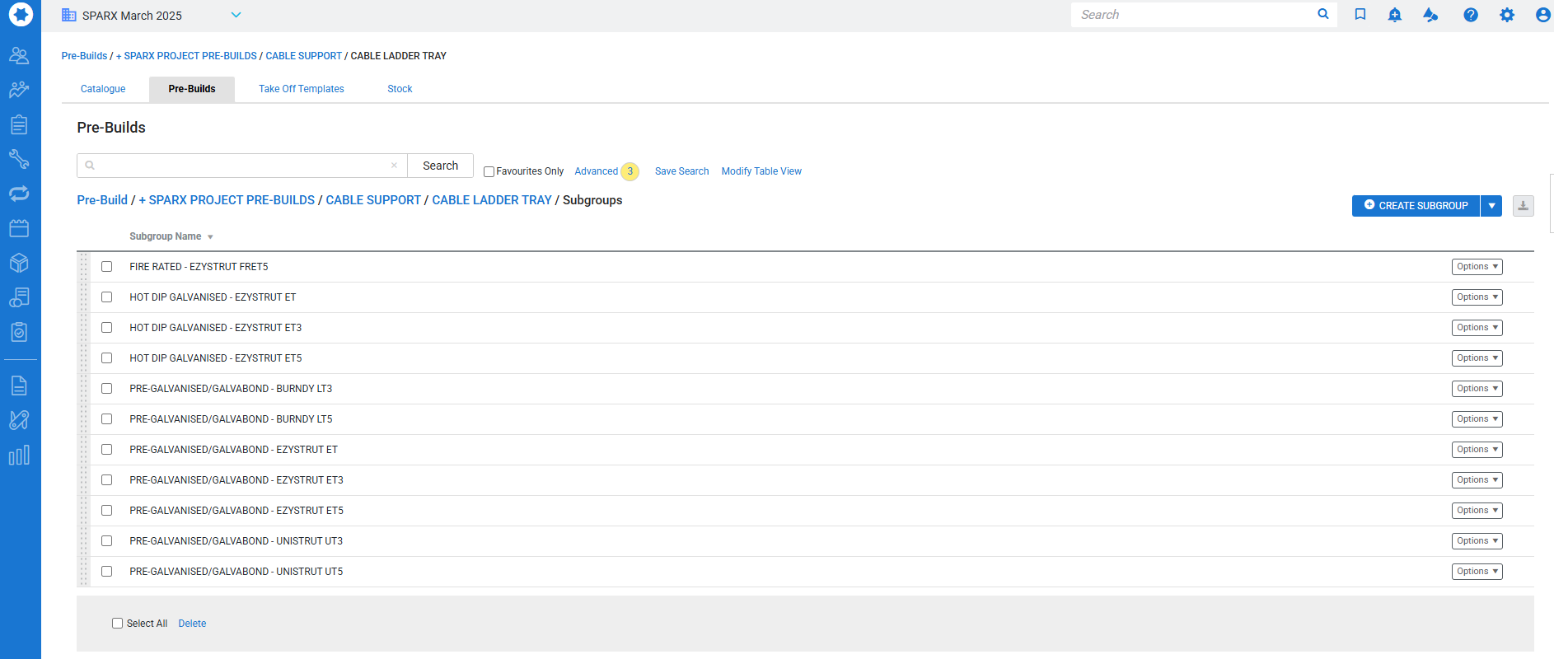Viewport: 1554px width, 659px height.
Task: Expand the SPARX March 2025 company dropdown
Action: [x=236, y=15]
